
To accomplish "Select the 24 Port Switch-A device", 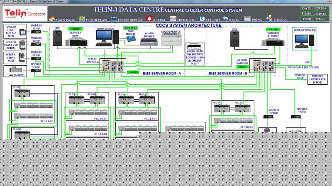I will 113,66.
